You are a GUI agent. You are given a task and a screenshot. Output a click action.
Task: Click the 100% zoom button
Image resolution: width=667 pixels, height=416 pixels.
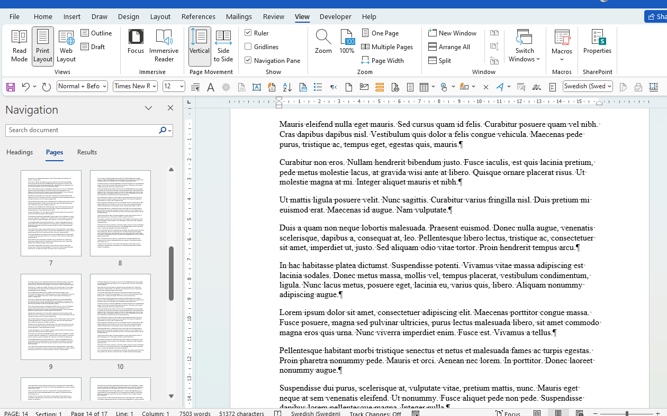coord(347,40)
